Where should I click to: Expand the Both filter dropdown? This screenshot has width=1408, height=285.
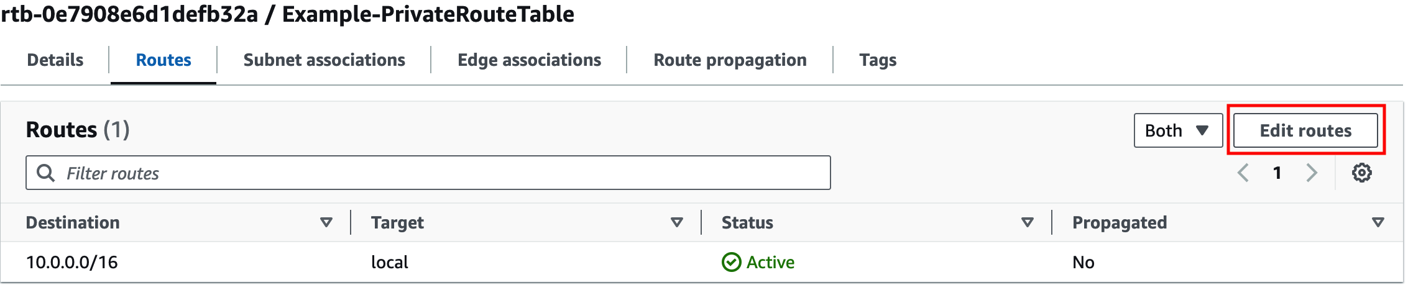point(1178,130)
